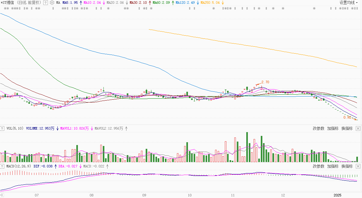
Task: Open the MA settings gear icon
Action: 52,3
